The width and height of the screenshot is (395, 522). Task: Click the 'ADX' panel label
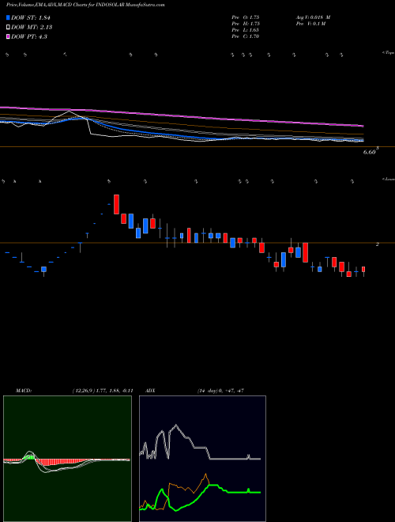[x=150, y=391]
